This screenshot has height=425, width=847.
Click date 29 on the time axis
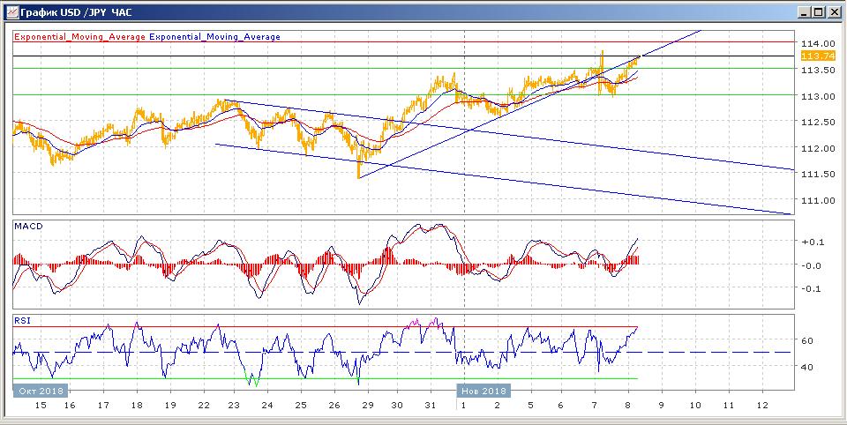367,406
